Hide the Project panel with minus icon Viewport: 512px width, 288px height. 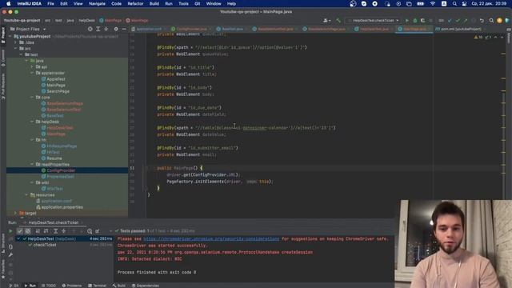(x=124, y=29)
